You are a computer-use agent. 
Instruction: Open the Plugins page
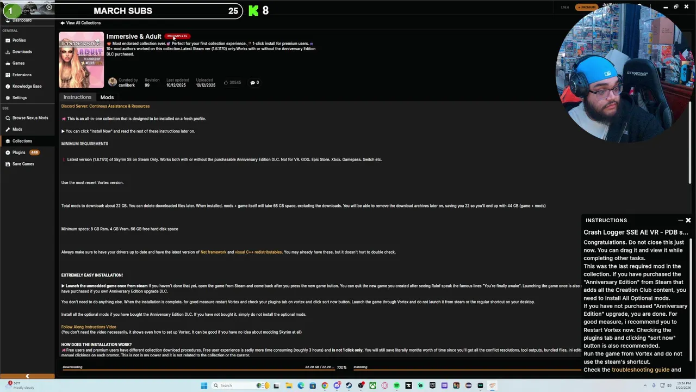click(x=19, y=152)
